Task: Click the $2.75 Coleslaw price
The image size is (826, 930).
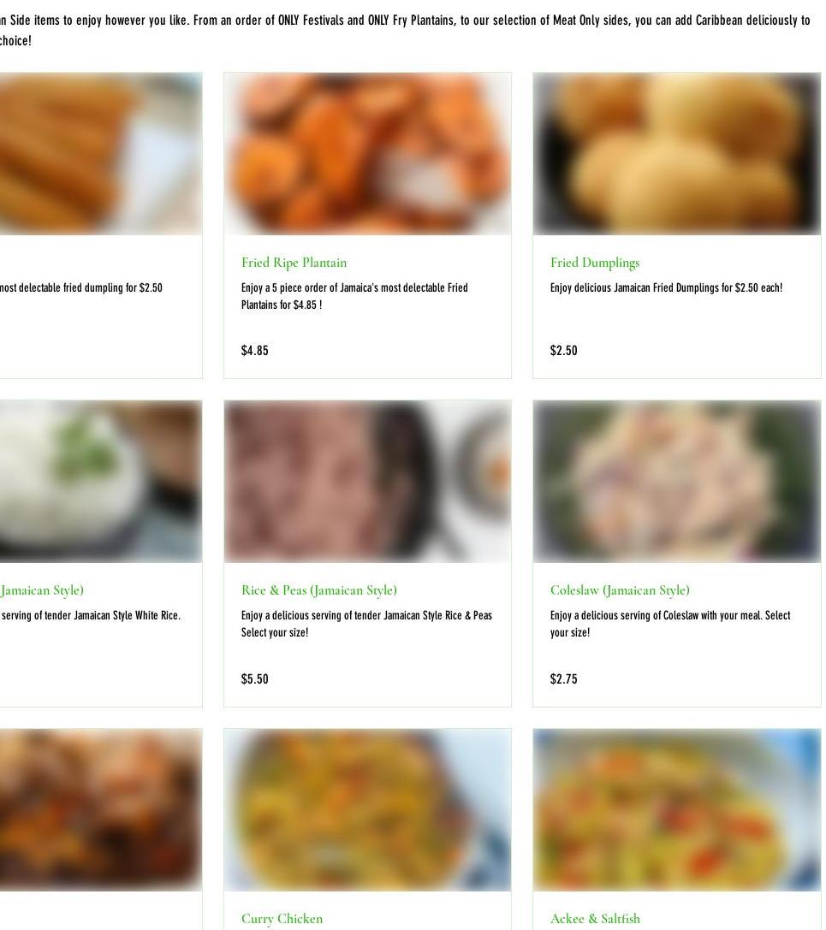Action: (563, 679)
